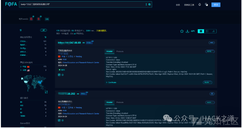Click 中国 country link in first result

pyautogui.click(x=63, y=57)
